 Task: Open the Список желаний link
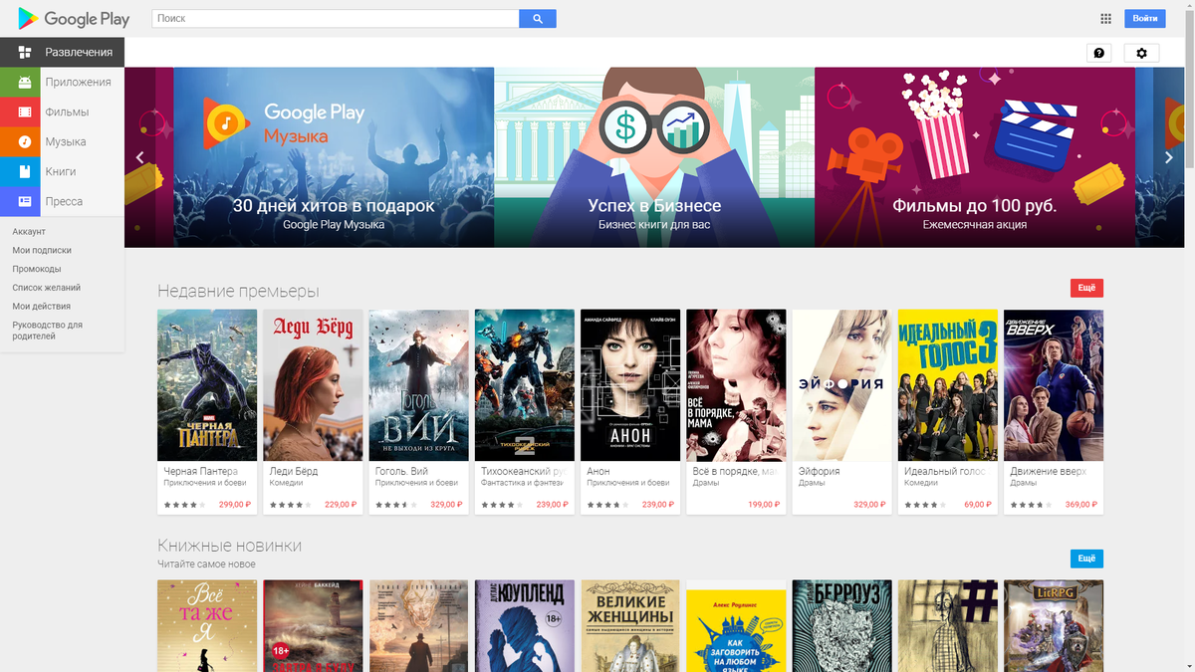click(x=47, y=287)
